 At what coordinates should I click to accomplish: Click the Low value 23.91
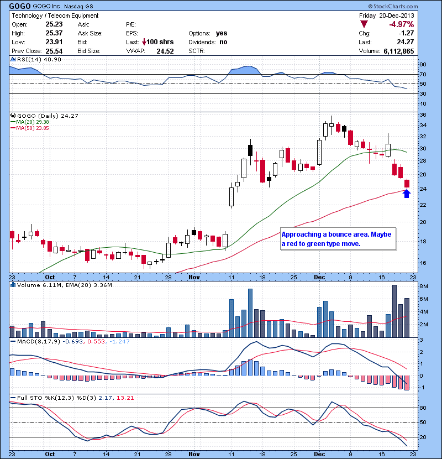(54, 42)
